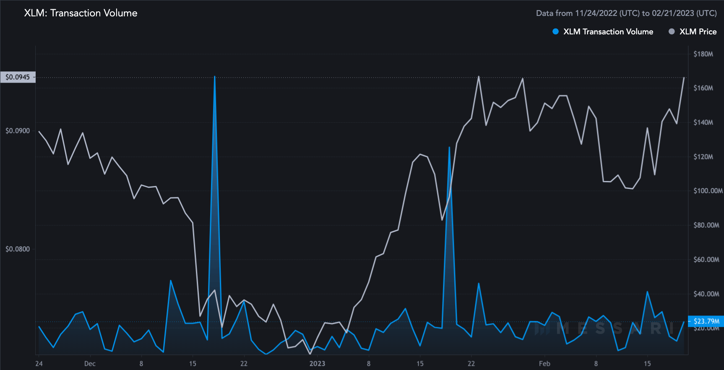This screenshot has width=724, height=370.
Task: Click the grey XLM Price legend dot
Action: coord(672,31)
